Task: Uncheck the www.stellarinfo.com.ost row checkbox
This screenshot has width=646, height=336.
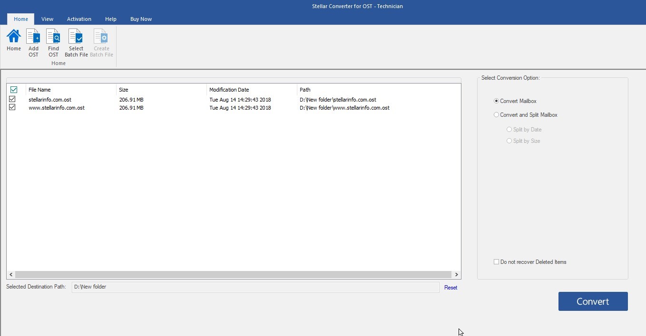Action: [12, 107]
